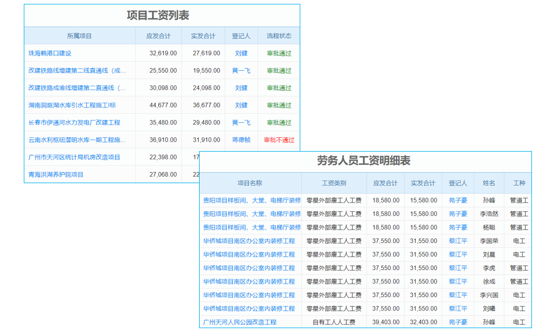Click 审批不通过 status for 云南水利枢纽 project
Viewport: 553px width, 332px height.
pyautogui.click(x=279, y=140)
